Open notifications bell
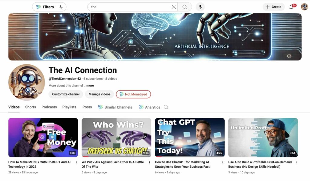This screenshot has height=181, width=310. coord(291,7)
